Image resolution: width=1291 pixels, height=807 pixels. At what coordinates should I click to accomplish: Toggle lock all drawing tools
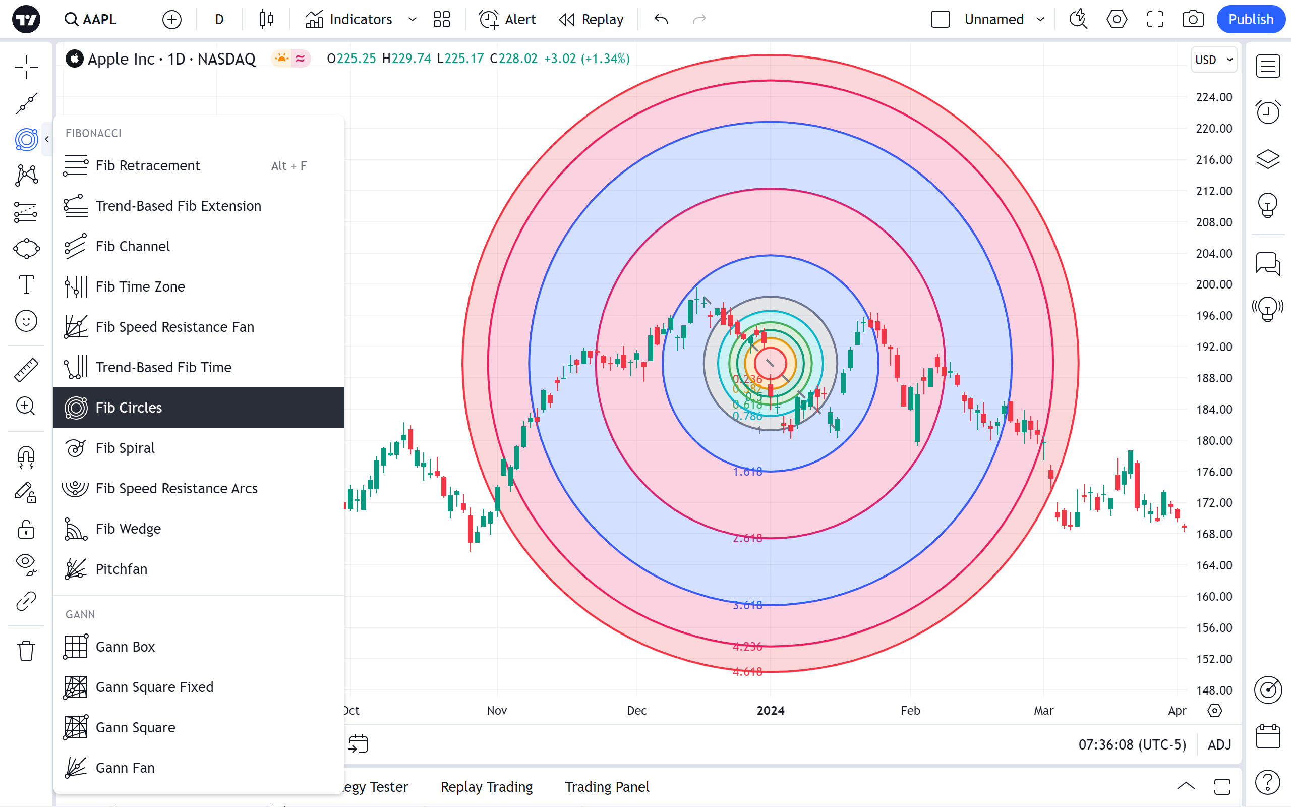tap(26, 530)
